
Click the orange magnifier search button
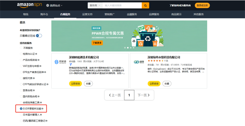[x=145, y=5]
